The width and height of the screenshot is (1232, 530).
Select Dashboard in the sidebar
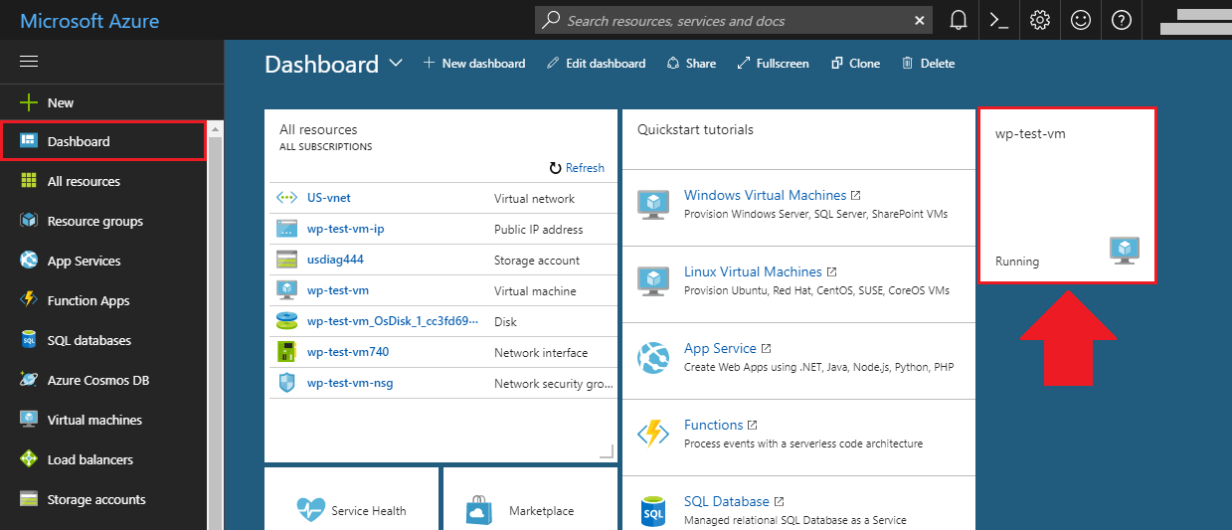coord(103,141)
